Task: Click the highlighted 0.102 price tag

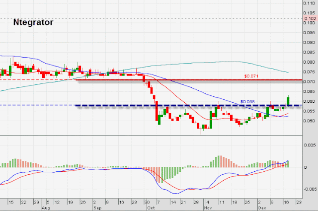Action: (x=310, y=18)
